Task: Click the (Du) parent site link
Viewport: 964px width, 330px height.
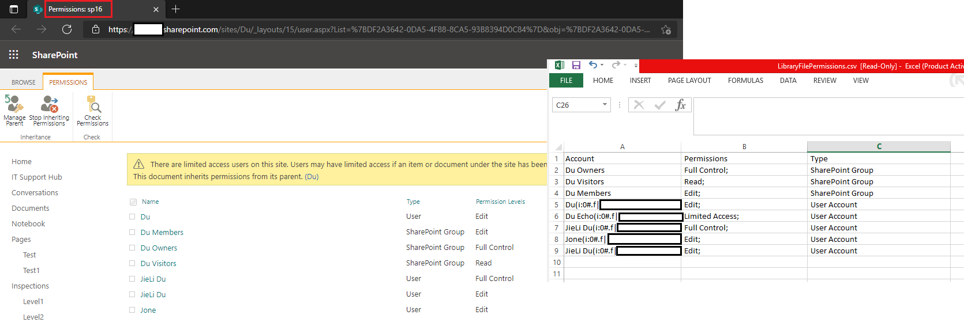Action: [x=312, y=177]
